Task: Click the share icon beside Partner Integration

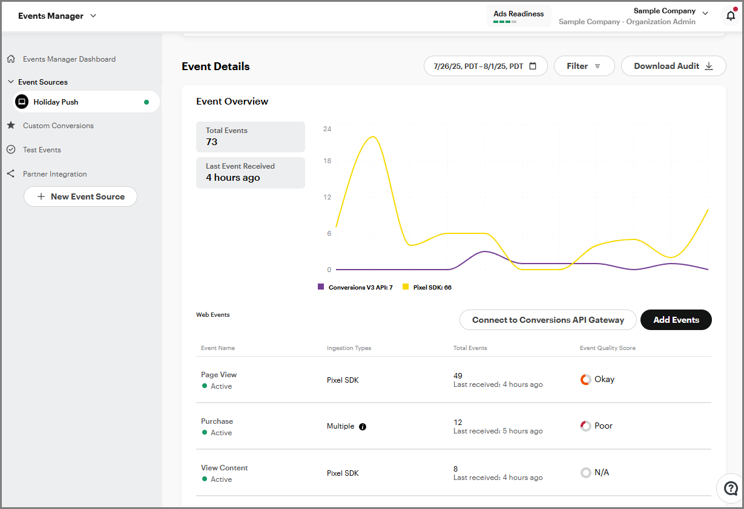Action: tap(11, 174)
